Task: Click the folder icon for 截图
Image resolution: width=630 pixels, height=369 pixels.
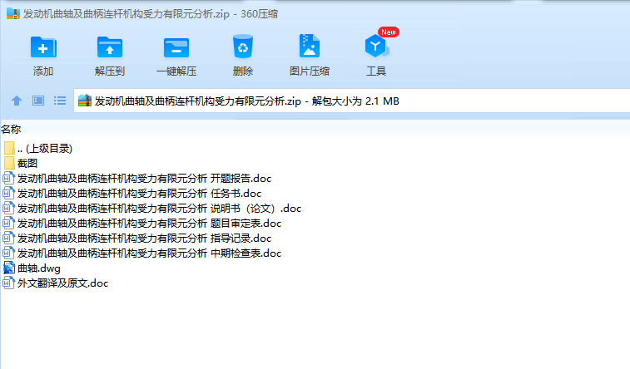Action: [x=9, y=163]
